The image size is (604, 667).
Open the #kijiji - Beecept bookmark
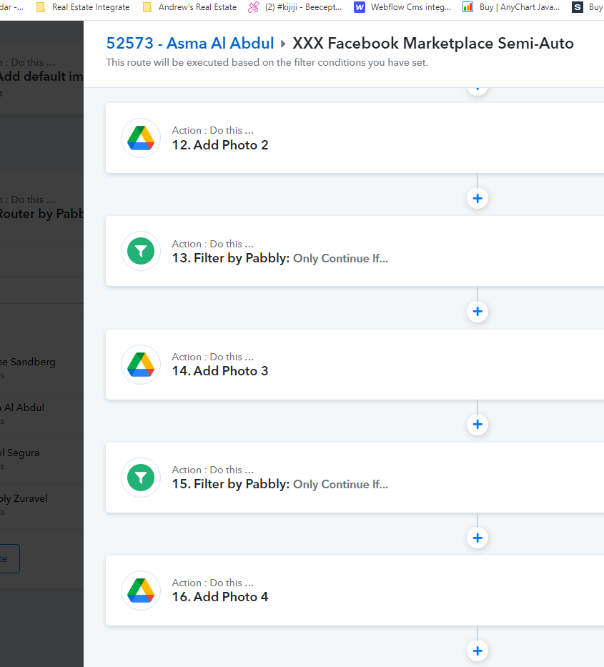point(295,7)
